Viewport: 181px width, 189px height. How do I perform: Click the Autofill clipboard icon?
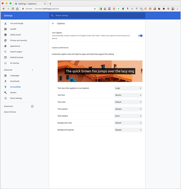5,29
